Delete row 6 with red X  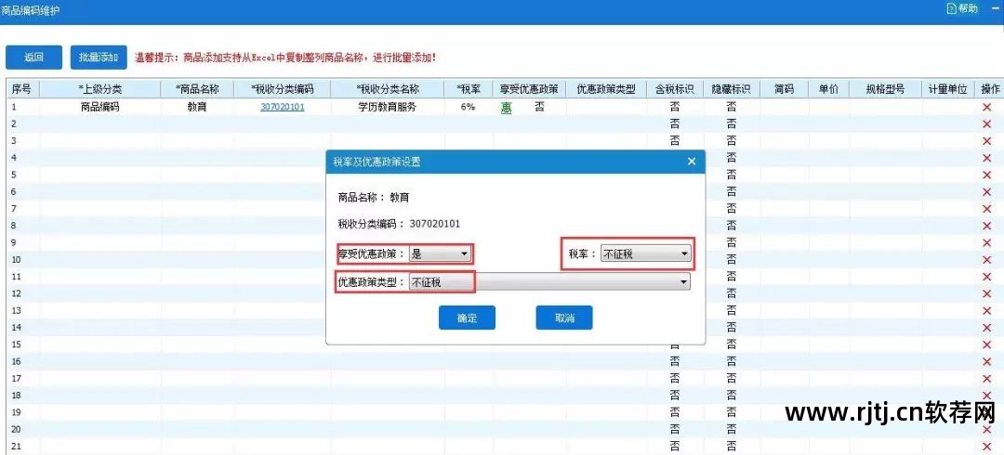986,192
